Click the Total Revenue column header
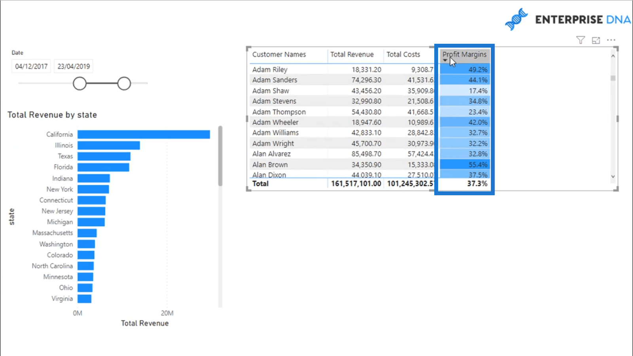 352,55
